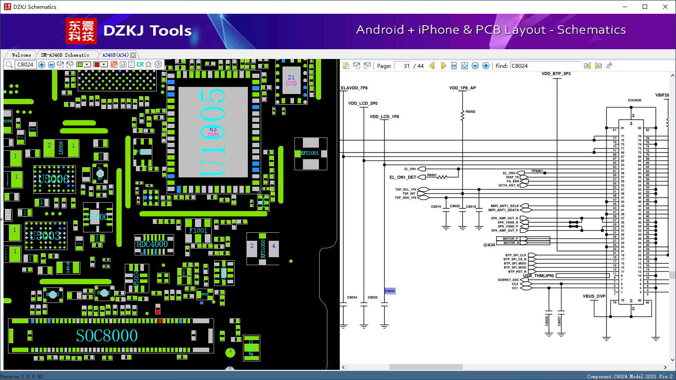Screen dimensions: 676x380
Task: Click the green color swatch
Action: [x=80, y=65]
